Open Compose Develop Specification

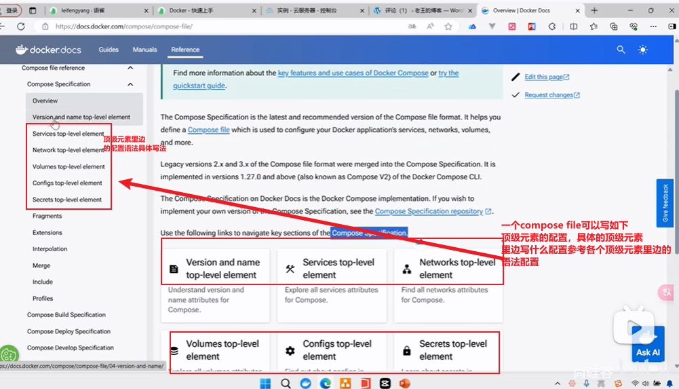70,348
